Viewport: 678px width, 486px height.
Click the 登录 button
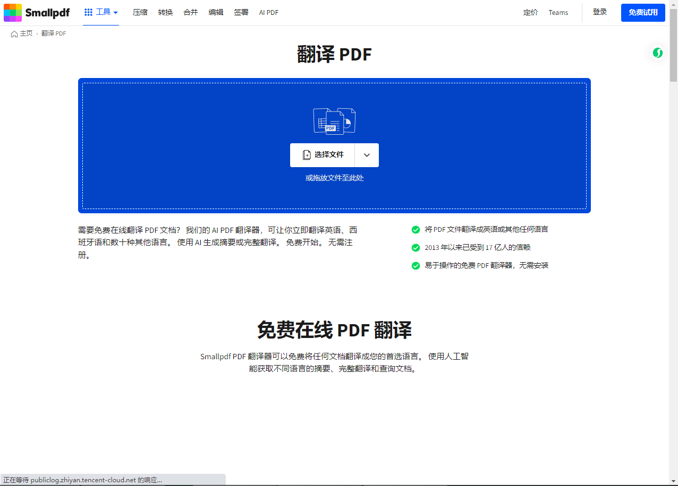[x=600, y=12]
